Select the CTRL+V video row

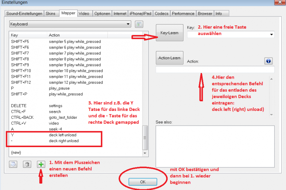75,123
